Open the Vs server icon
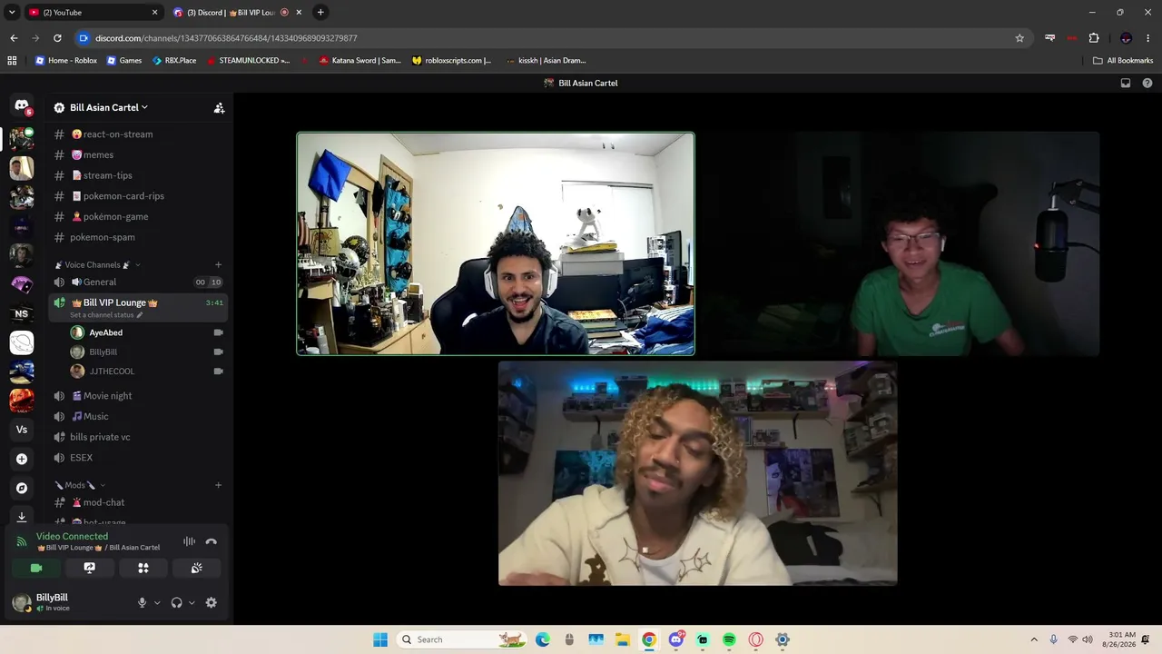 [x=22, y=430]
